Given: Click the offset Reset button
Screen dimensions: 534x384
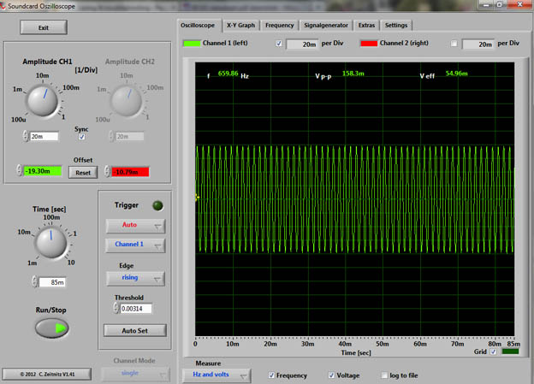Looking at the screenshot, I should click(83, 172).
